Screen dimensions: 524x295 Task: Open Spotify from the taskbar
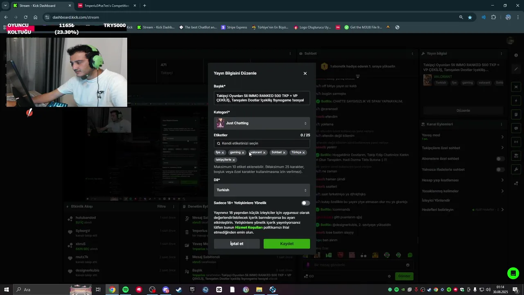(x=126, y=290)
